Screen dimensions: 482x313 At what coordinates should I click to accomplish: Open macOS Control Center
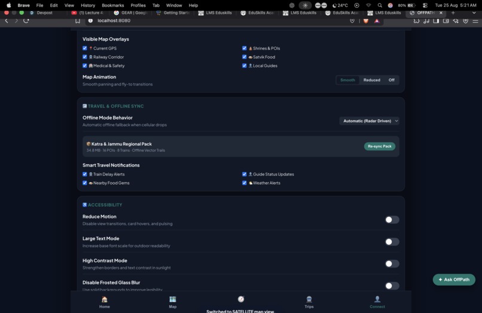(x=425, y=5)
